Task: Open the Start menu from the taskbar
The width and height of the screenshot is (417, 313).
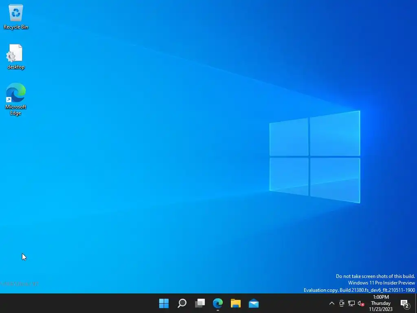Action: point(164,303)
